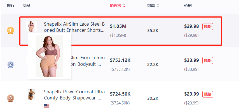Click the 排行 column header
This screenshot has width=239, height=112.
click(11, 6)
